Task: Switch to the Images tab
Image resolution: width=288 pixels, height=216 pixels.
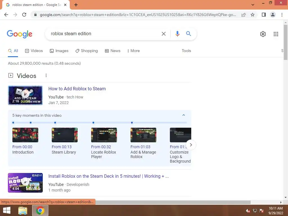Action: [x=59, y=51]
